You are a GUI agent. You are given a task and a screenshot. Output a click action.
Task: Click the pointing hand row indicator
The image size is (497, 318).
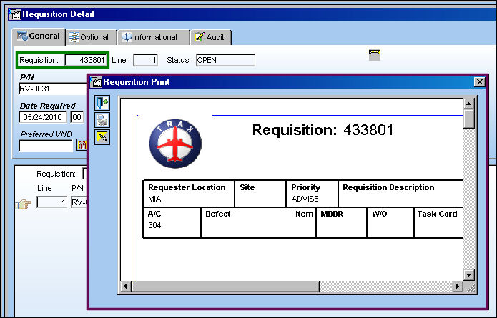[24, 204]
